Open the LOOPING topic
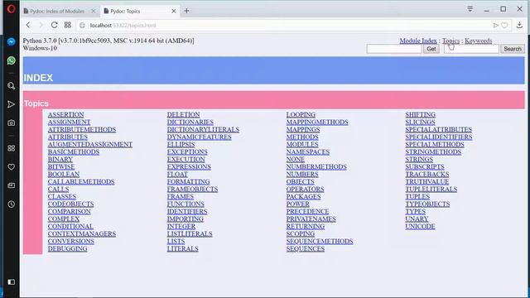The image size is (530, 298). pyautogui.click(x=301, y=115)
